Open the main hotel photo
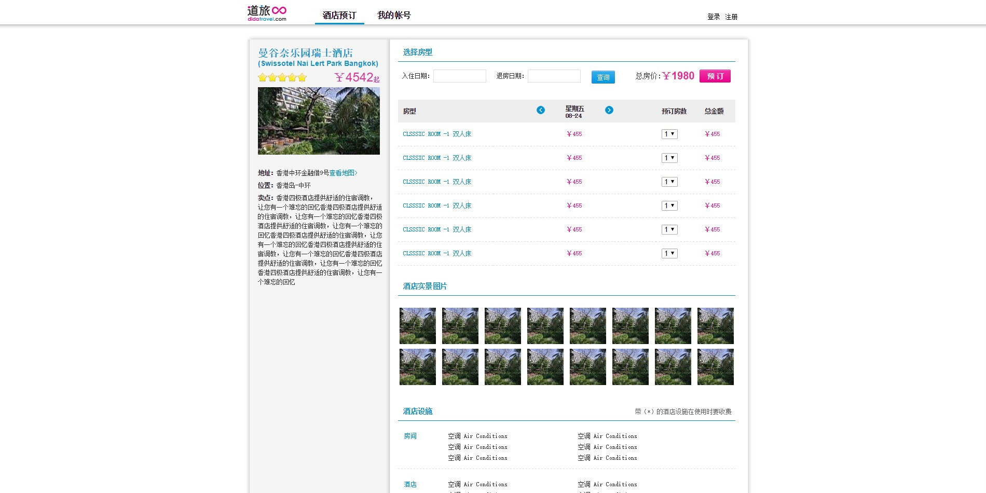Viewport: 986px width, 493px height. [x=319, y=121]
